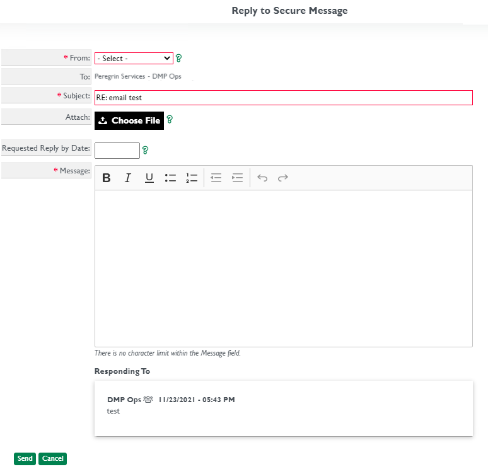Image resolution: width=488 pixels, height=469 pixels.
Task: Decrease indent in message editor
Action: [216, 178]
